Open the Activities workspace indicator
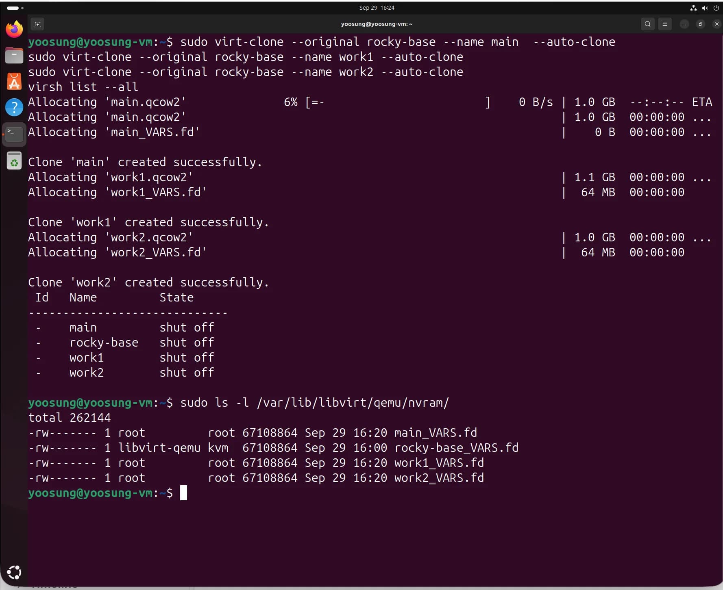The image size is (723, 590). [x=15, y=8]
